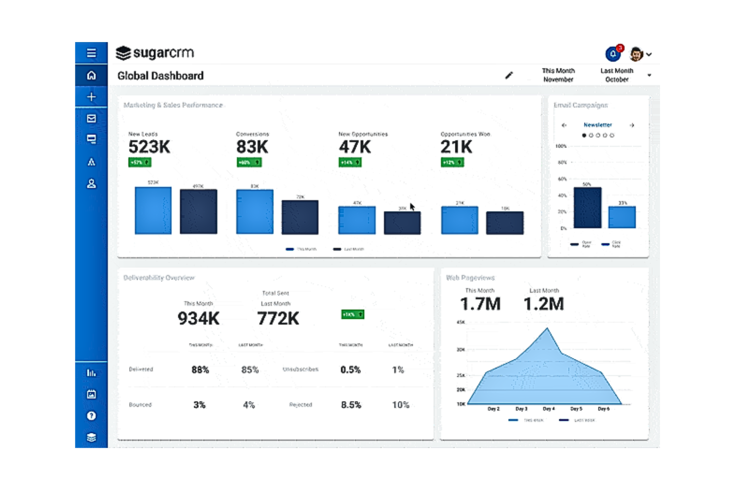Click the 934K total sent this month
The image size is (735, 490).
(x=199, y=318)
